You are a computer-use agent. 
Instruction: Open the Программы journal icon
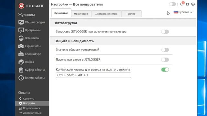[21, 30]
